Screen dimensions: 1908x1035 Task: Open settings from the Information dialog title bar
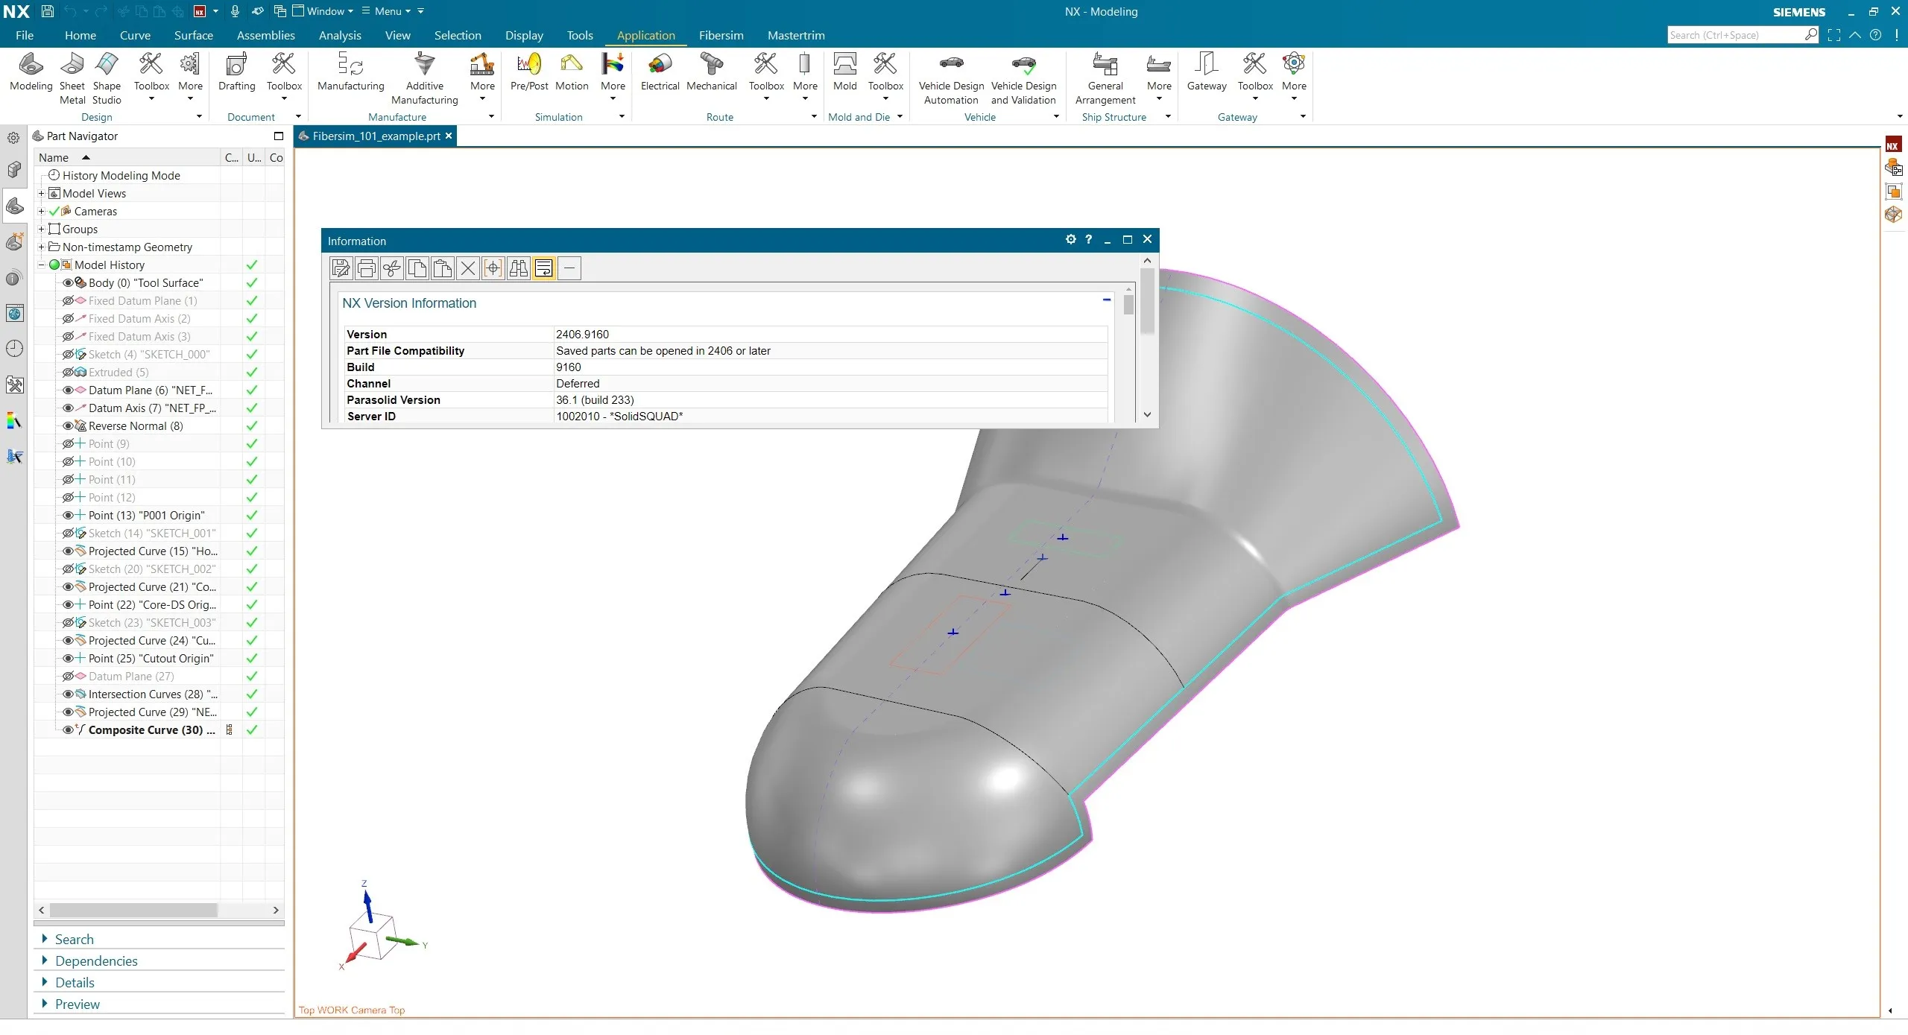[x=1070, y=239]
